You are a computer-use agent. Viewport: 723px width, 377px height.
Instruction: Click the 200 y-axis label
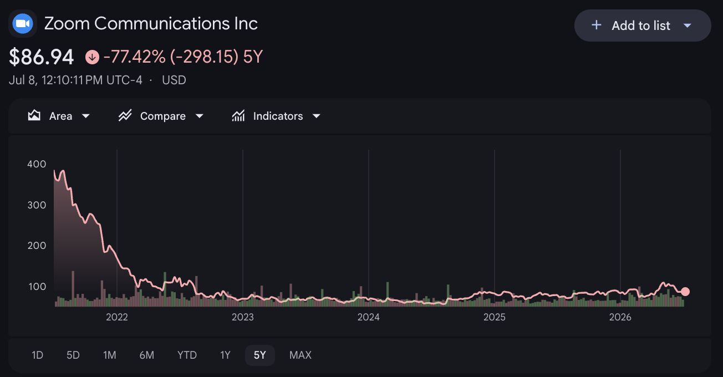coord(37,246)
